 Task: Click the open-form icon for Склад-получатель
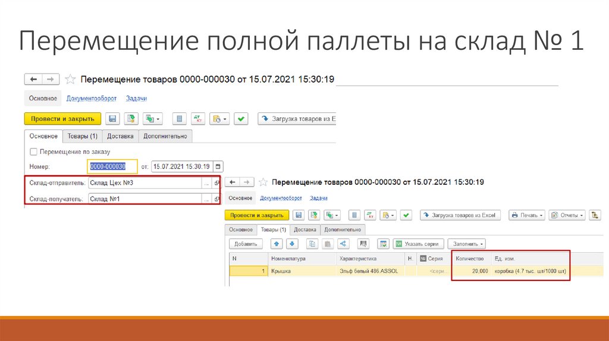(217, 198)
